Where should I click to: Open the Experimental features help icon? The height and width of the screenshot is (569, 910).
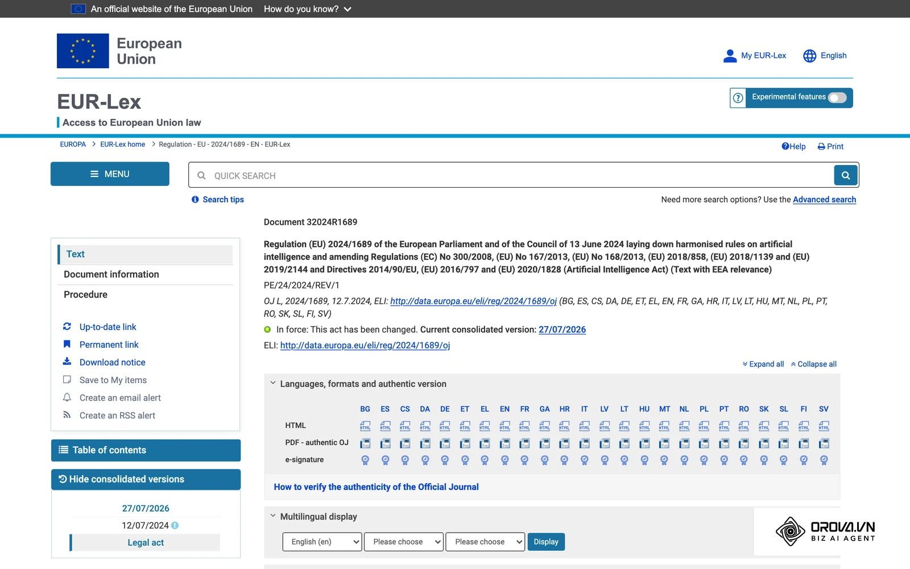pyautogui.click(x=738, y=98)
